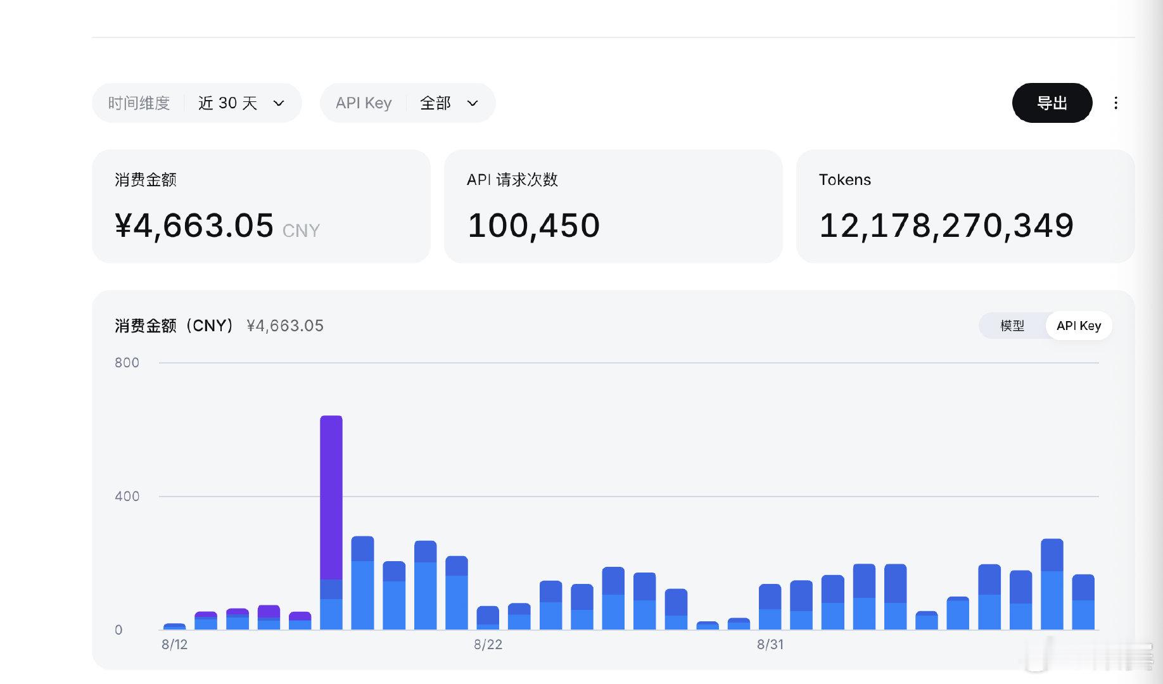The height and width of the screenshot is (684, 1163).
Task: Open the three-dot more options menu
Action: pyautogui.click(x=1115, y=103)
